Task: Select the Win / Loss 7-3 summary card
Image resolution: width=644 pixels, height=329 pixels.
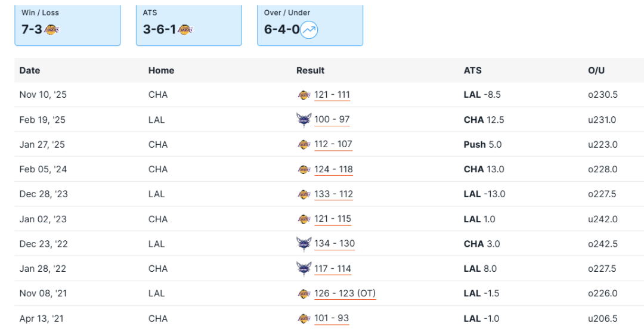Action: click(x=67, y=25)
